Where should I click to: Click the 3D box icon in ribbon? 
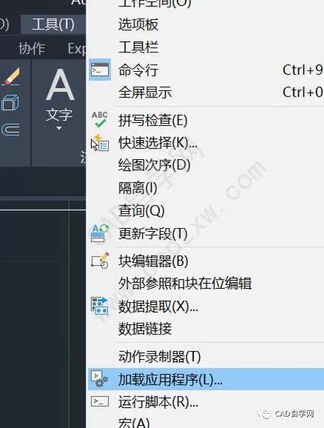coord(11,102)
